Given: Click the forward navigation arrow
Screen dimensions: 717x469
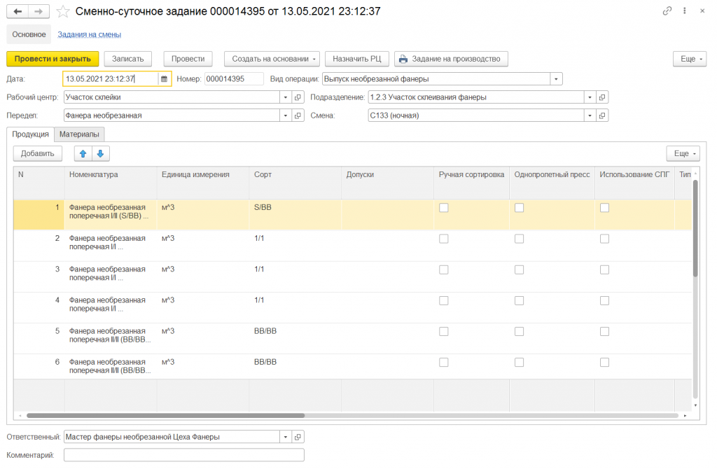Looking at the screenshot, I should 39,11.
